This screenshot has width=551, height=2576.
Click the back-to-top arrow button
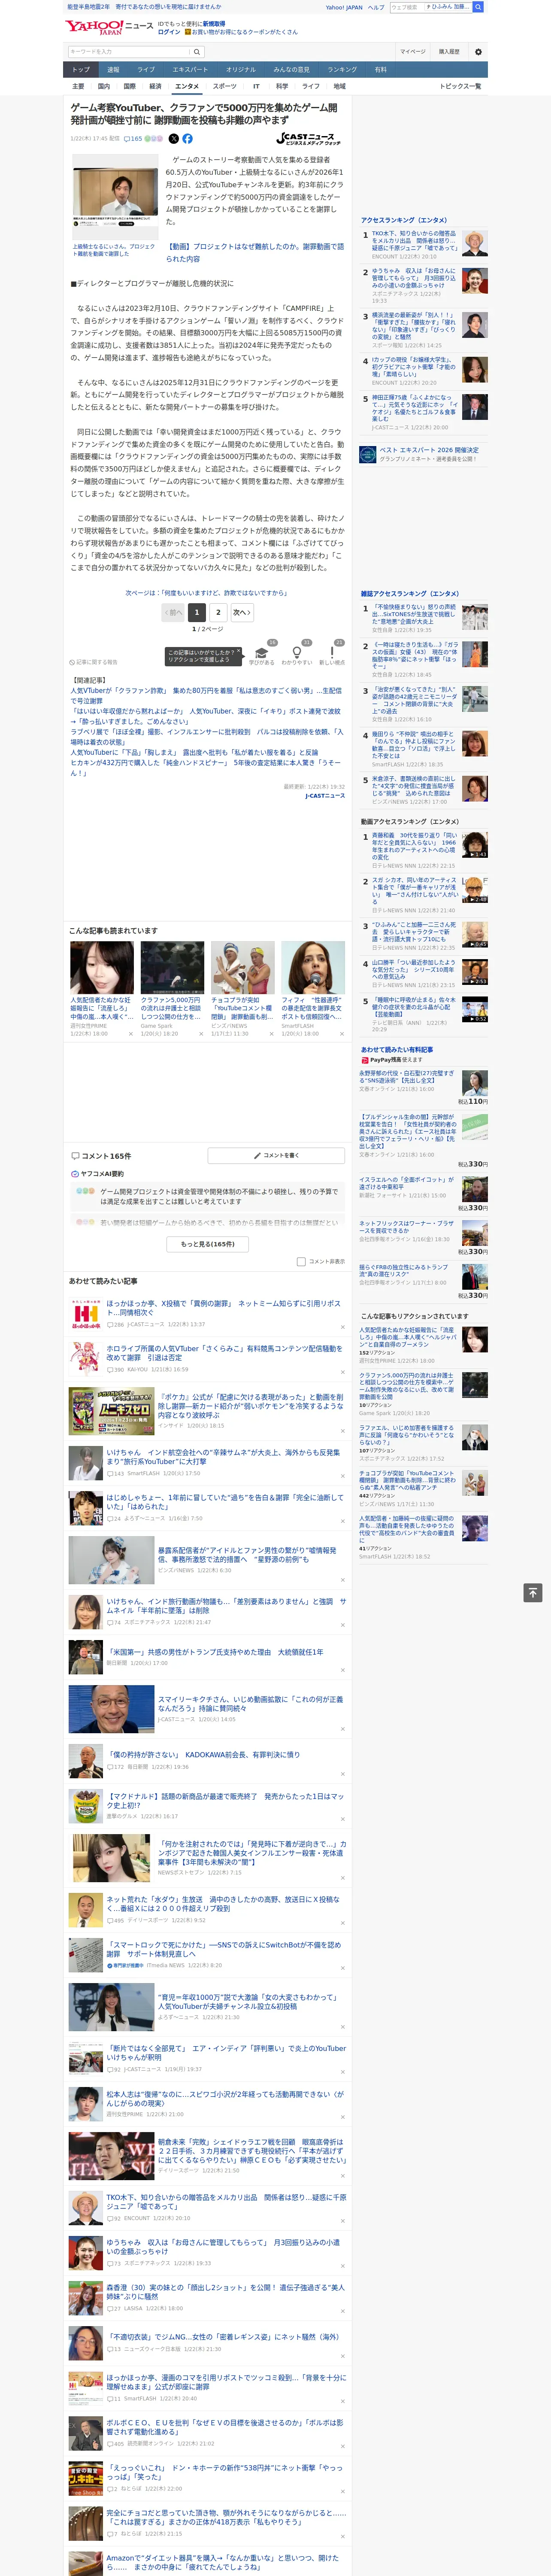point(533,1592)
